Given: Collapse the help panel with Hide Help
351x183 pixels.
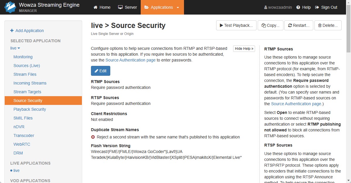Looking at the screenshot, I should pyautogui.click(x=244, y=48).
